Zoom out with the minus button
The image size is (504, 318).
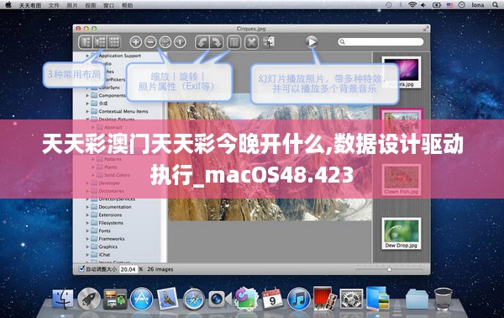coord(150,42)
